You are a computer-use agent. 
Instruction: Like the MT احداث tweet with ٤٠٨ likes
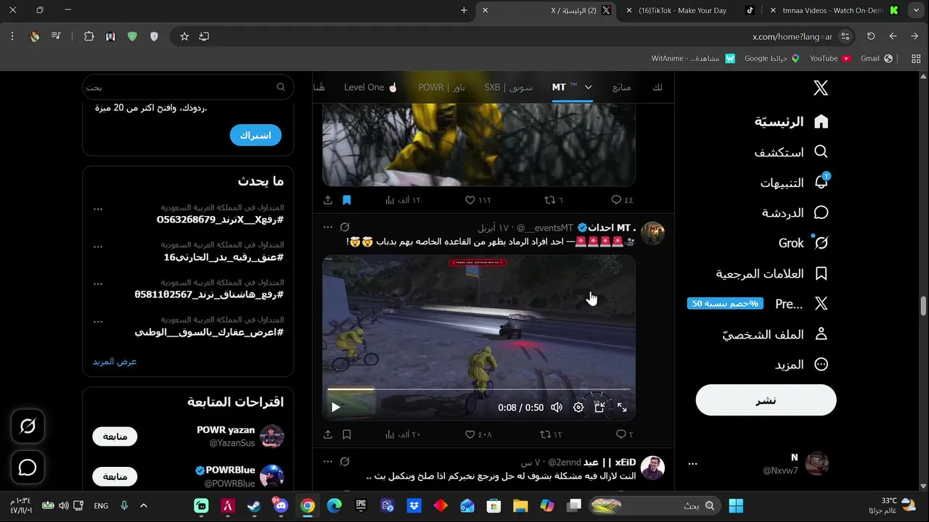coord(478,434)
